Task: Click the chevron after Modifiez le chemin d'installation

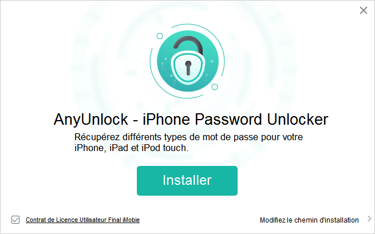Action: pyautogui.click(x=369, y=219)
